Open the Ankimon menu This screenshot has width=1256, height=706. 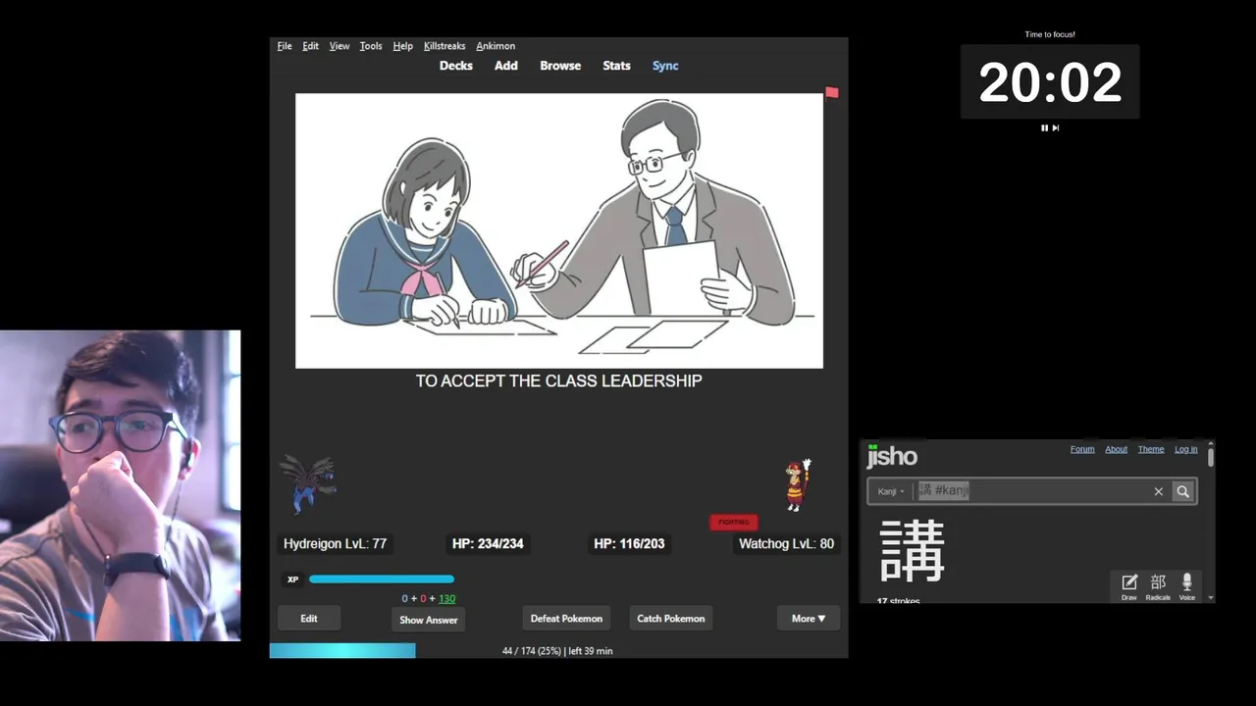(x=496, y=46)
